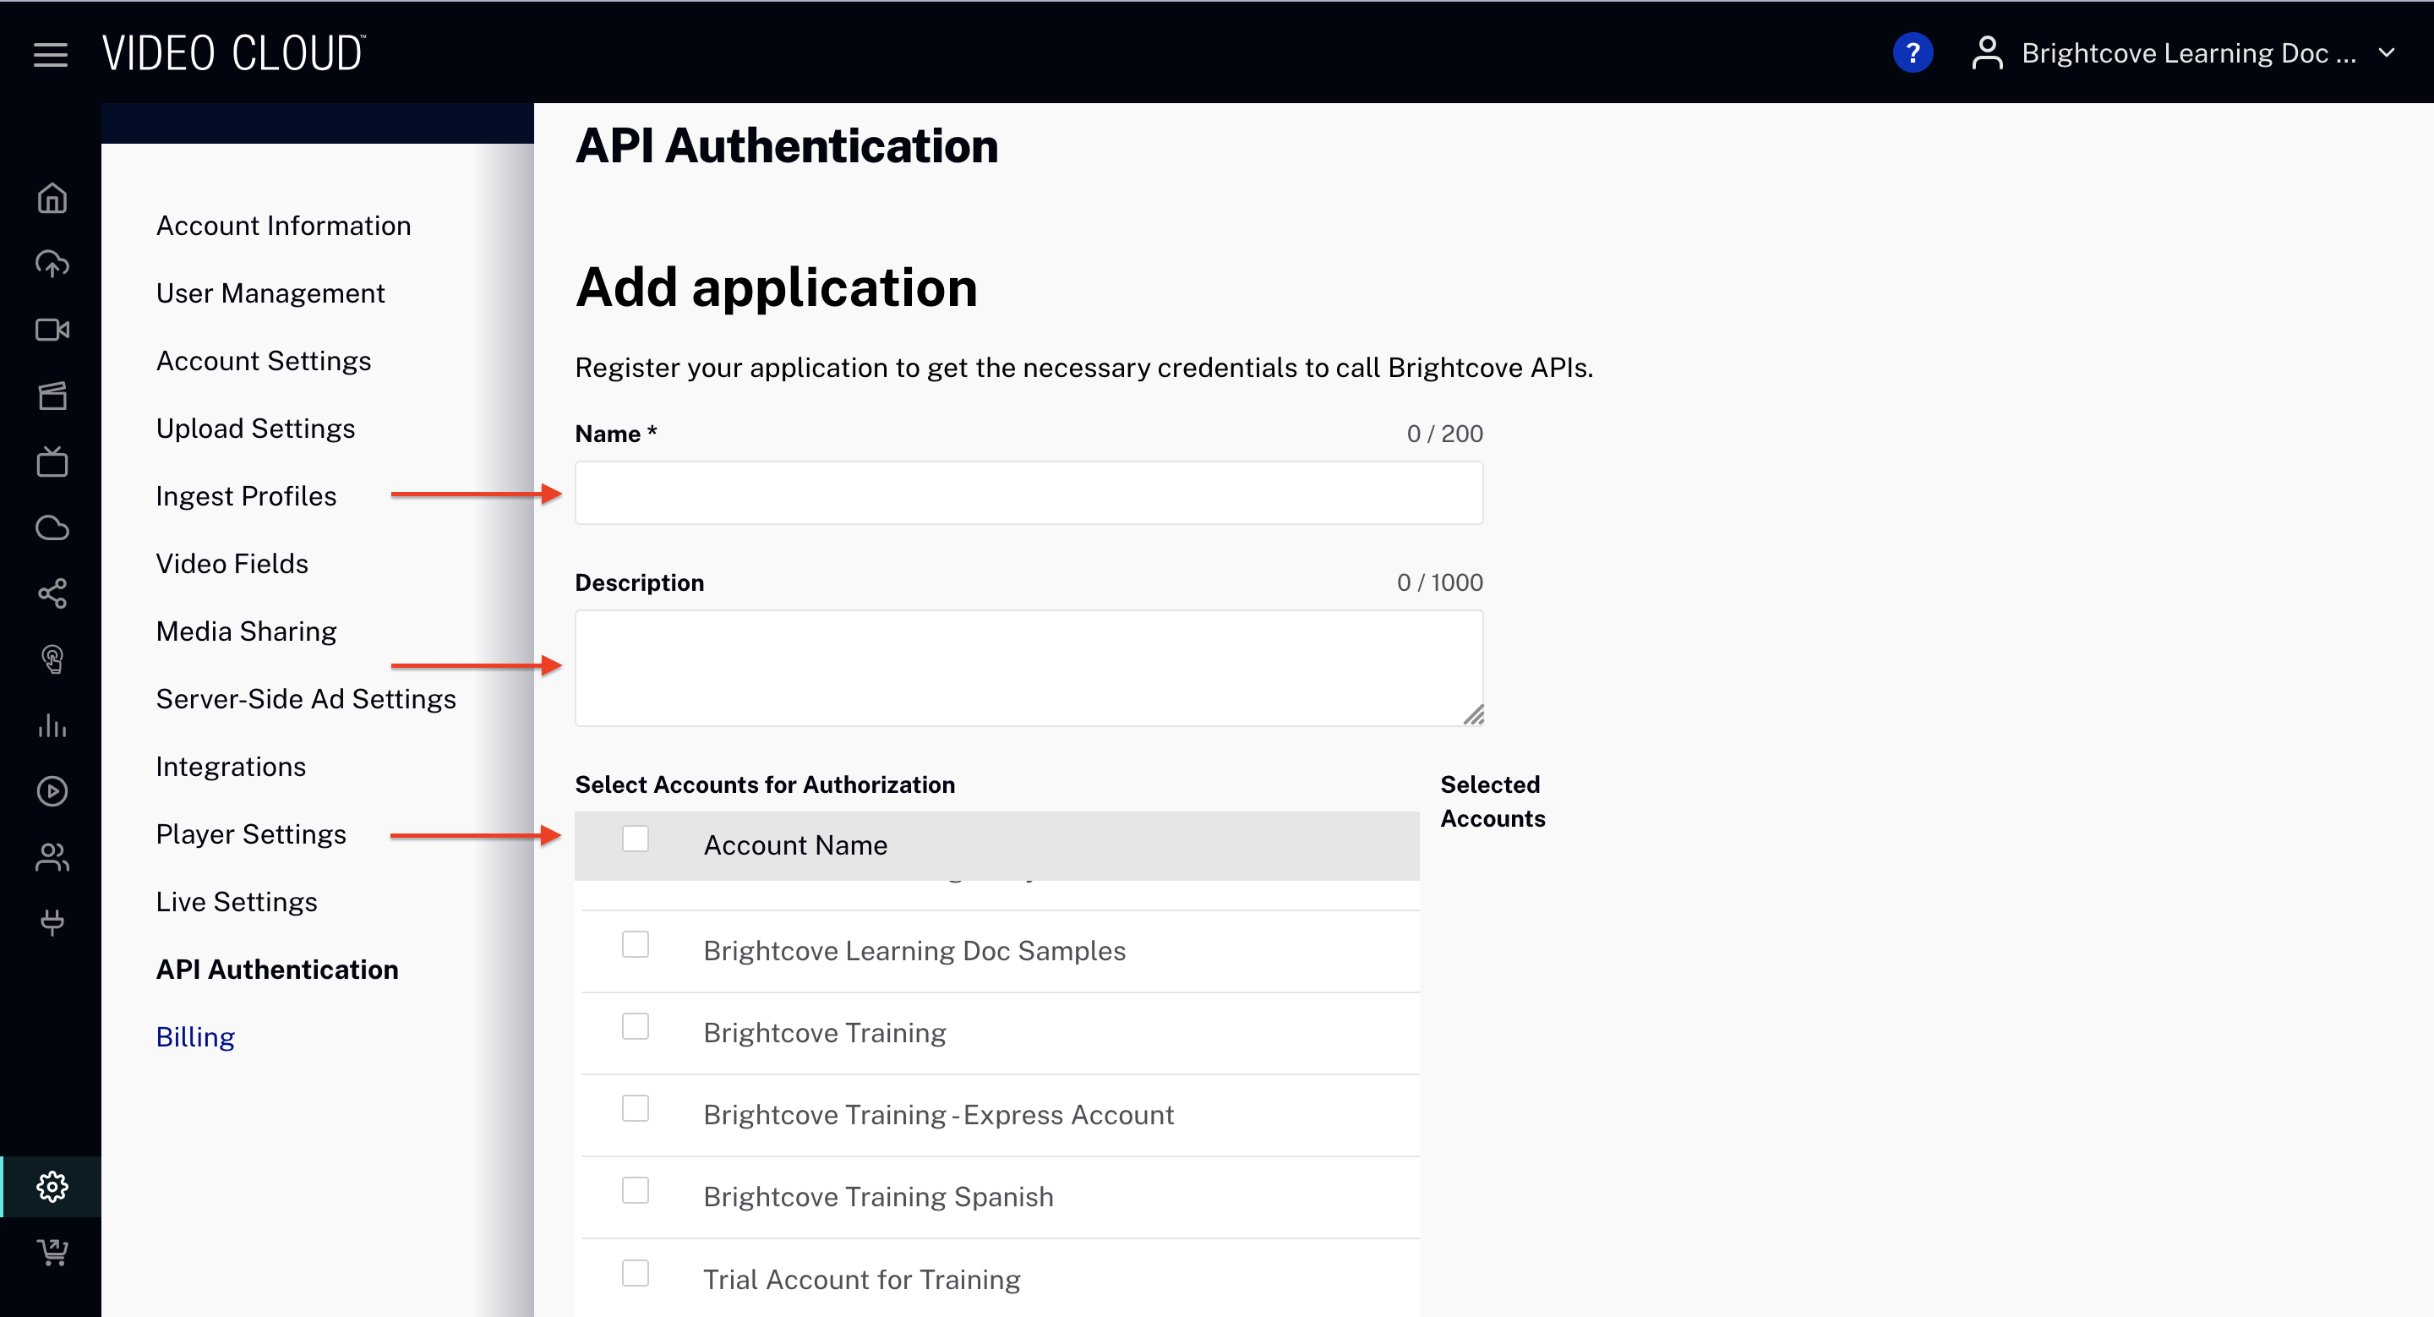This screenshot has height=1317, width=2434.
Task: Open the Media module camera icon
Action: [x=52, y=330]
